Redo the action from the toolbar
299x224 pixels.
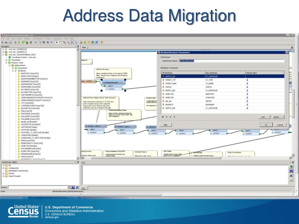tap(51, 43)
